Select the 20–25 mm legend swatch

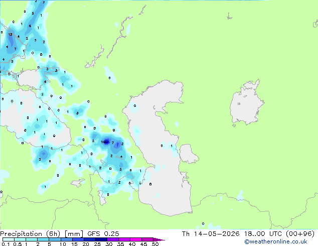[x=90, y=239]
